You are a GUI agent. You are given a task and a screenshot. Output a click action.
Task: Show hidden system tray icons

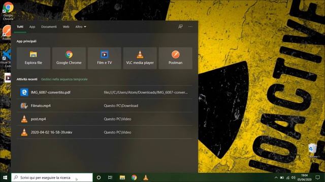click(276, 177)
